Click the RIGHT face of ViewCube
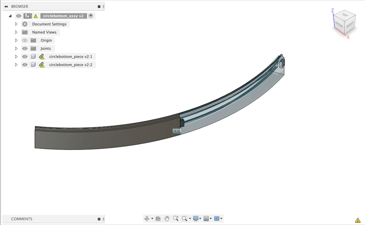365x225 pixels. [x=350, y=25]
